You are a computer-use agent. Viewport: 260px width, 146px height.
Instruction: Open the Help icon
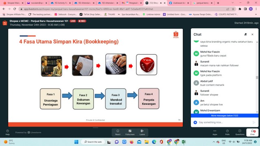point(7,133)
